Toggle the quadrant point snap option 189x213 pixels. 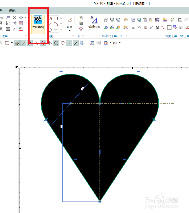[x=63, y=43]
